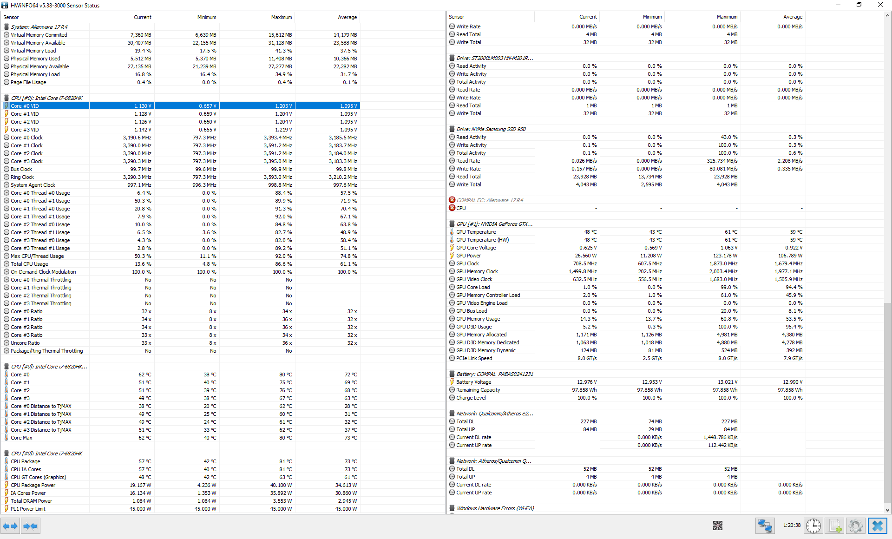Select the Drive: NVMe Samsung SSD 950 header
This screenshot has height=539, width=892.
(491, 129)
